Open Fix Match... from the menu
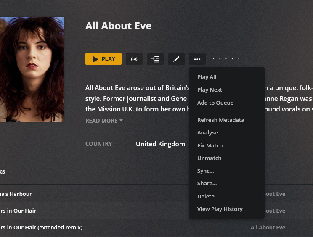313x237 pixels. coord(227,145)
